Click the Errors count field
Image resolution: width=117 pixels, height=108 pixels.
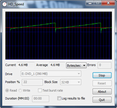(105, 65)
